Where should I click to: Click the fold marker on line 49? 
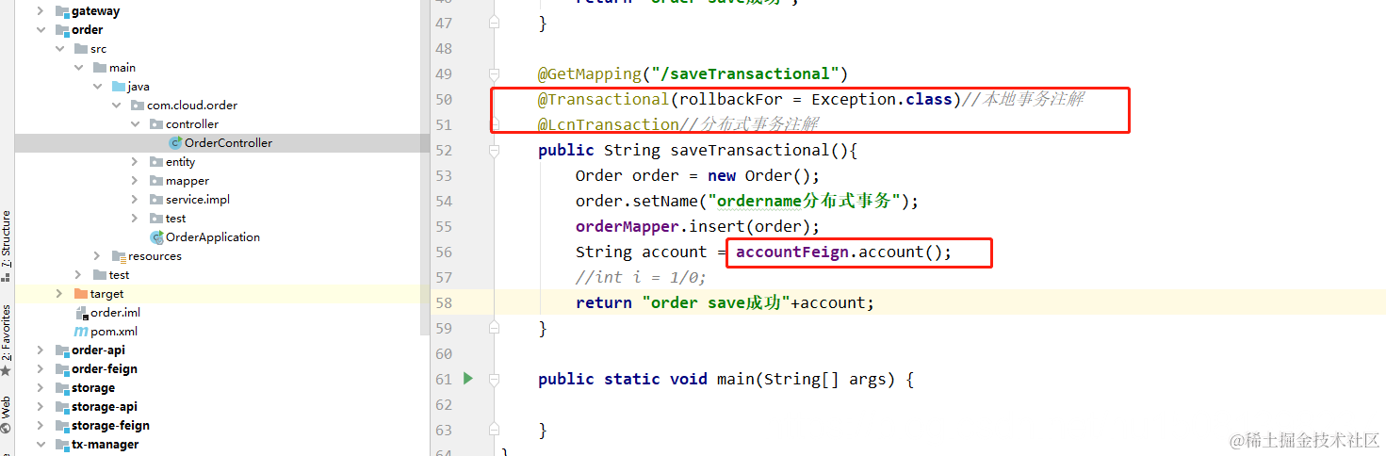coord(494,74)
